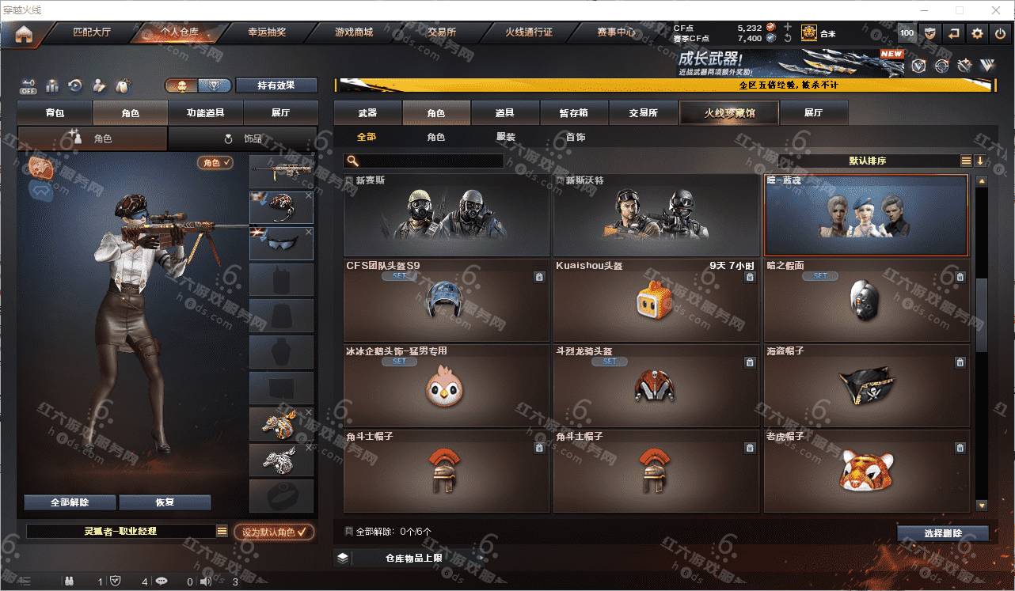Switch to the 火线珍藏馆 tab
The height and width of the screenshot is (591, 1015).
coord(729,113)
